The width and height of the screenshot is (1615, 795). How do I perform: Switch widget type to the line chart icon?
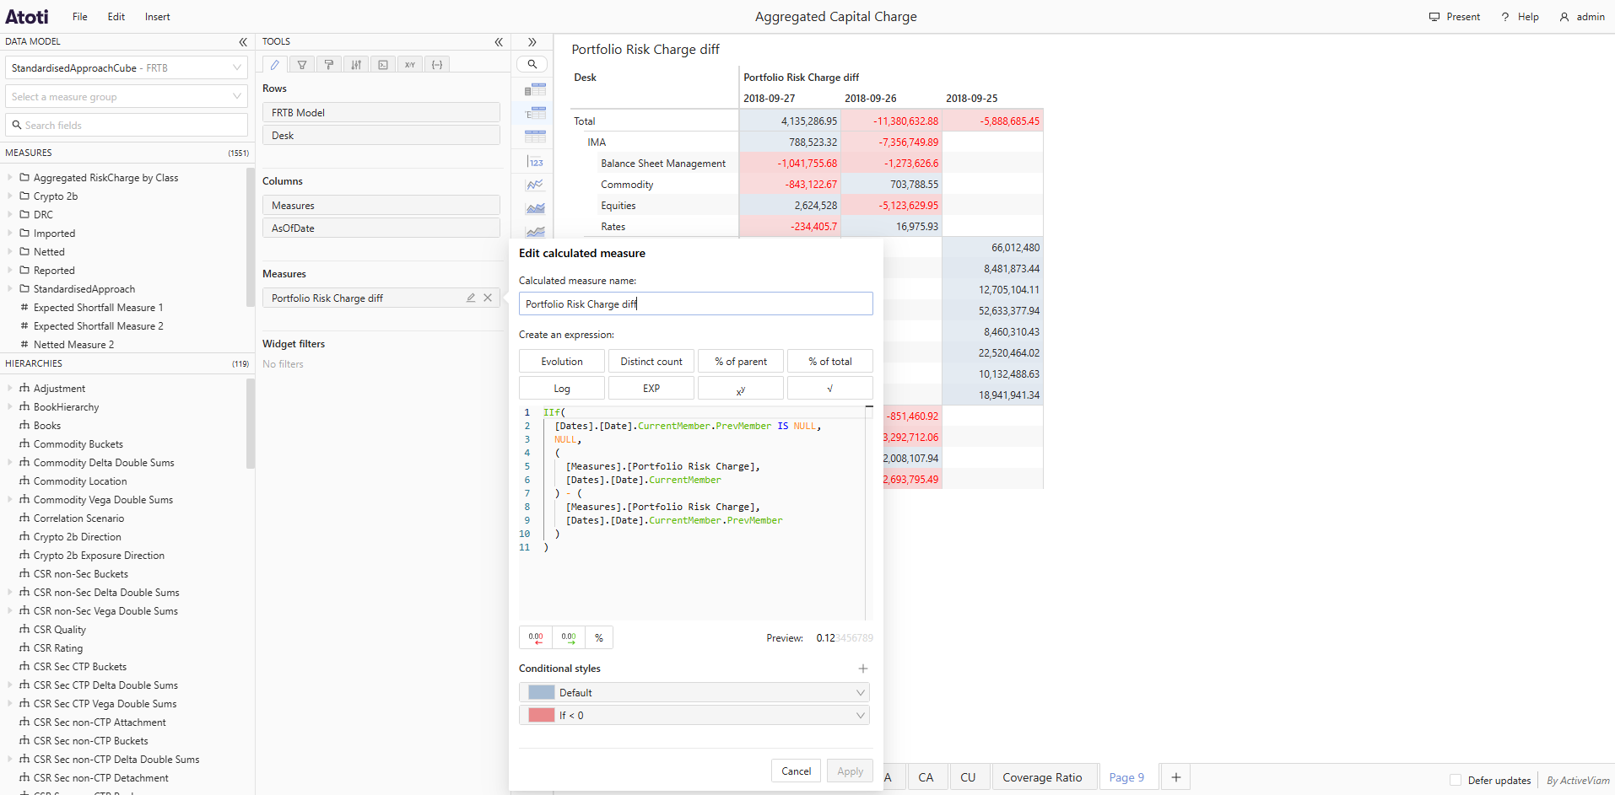click(x=534, y=185)
